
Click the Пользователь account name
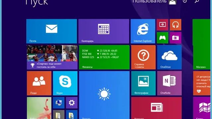(x=149, y=1)
